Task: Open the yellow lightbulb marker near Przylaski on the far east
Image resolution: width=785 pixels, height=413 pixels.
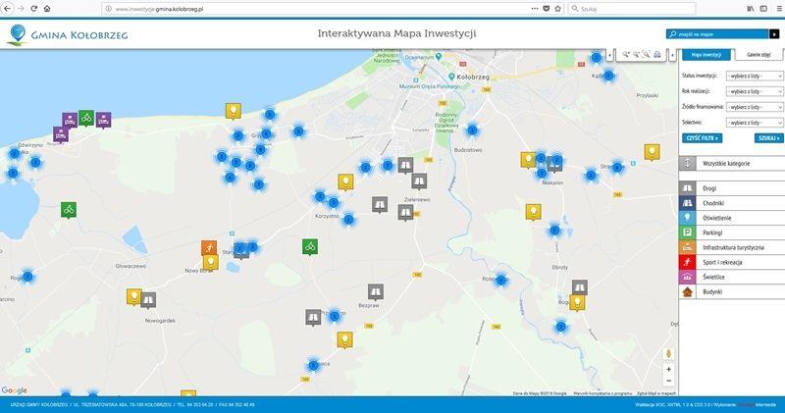Action: tap(652, 152)
